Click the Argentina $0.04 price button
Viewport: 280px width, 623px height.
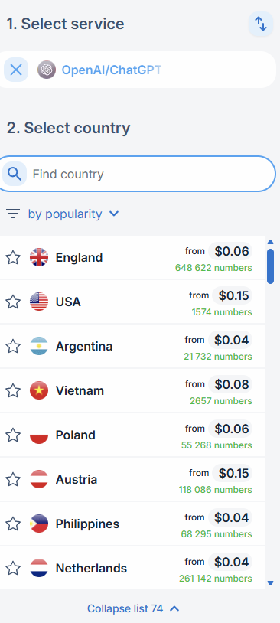[x=230, y=340]
